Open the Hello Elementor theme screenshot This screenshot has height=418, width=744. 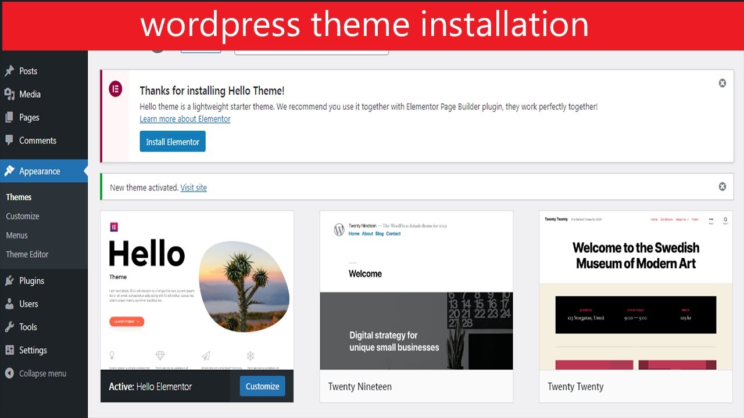pos(197,290)
